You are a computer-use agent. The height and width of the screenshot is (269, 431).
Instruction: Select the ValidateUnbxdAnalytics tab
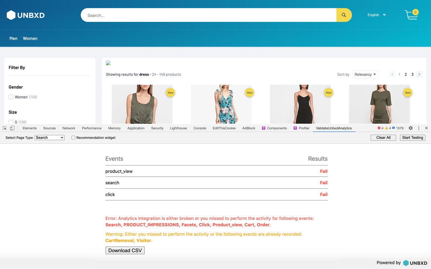click(334, 128)
